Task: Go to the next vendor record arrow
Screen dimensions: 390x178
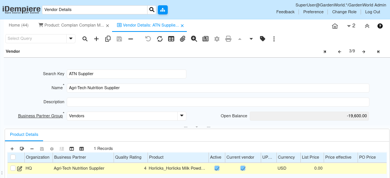Action: pos(364,52)
